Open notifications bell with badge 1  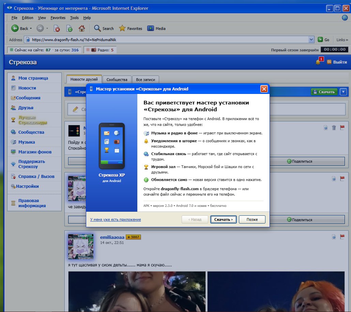tap(318, 62)
